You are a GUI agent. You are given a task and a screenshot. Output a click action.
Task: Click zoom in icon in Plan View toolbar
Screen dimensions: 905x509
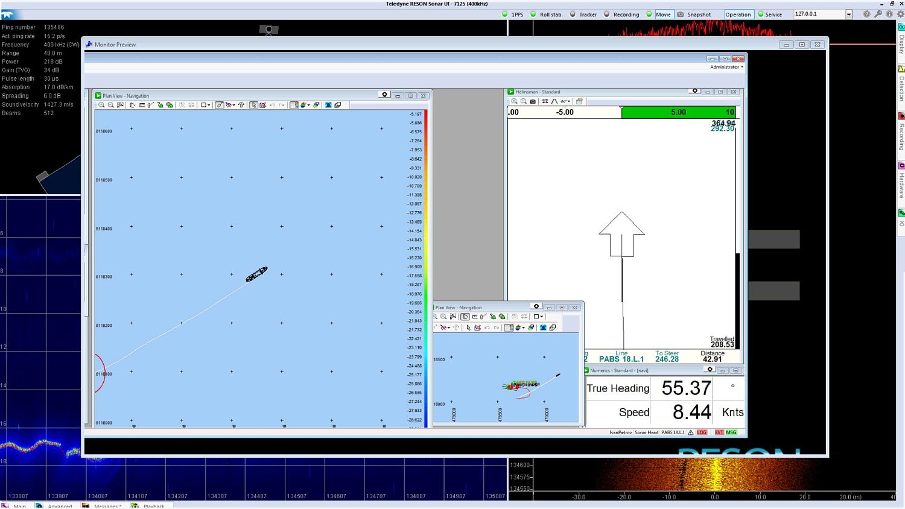(x=101, y=105)
